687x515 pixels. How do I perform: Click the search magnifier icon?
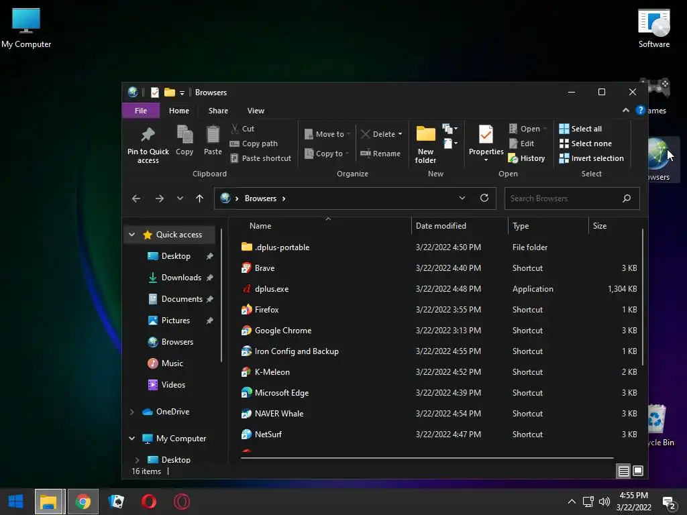[x=627, y=198]
